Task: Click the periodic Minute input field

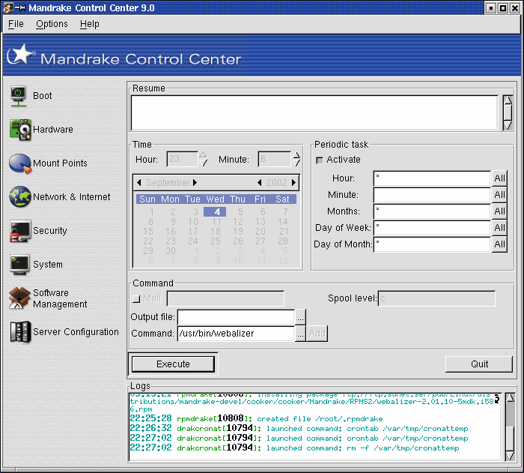Action: [x=432, y=195]
